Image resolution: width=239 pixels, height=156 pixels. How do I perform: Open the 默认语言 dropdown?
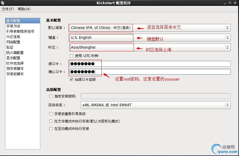coord(150,28)
